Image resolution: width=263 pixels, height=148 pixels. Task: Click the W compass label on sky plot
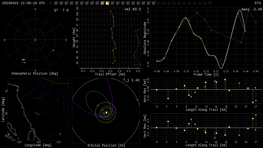(x=5, y=40)
